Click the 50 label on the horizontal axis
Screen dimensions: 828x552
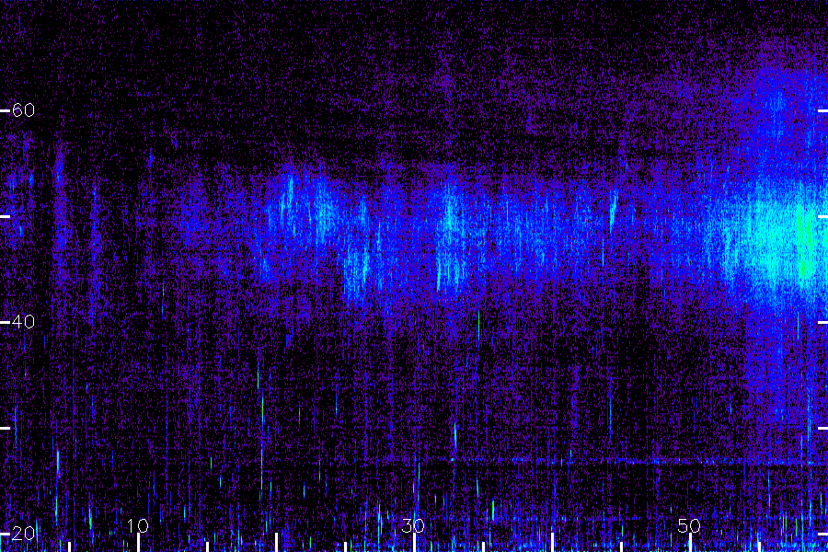[689, 525]
